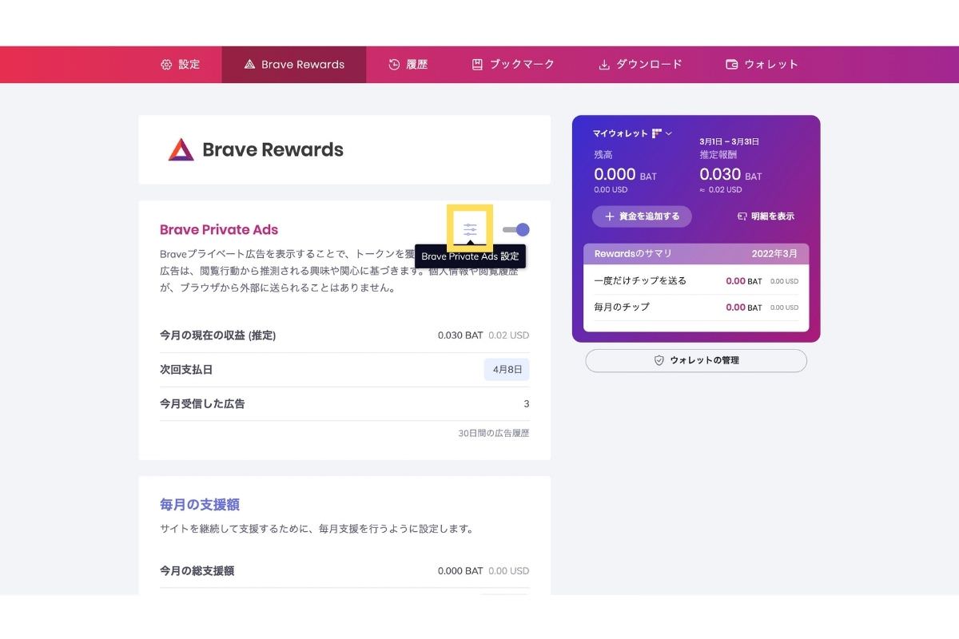Image resolution: width=959 pixels, height=639 pixels.
Task: Click 明細を表示 in the wallet card
Action: point(766,216)
